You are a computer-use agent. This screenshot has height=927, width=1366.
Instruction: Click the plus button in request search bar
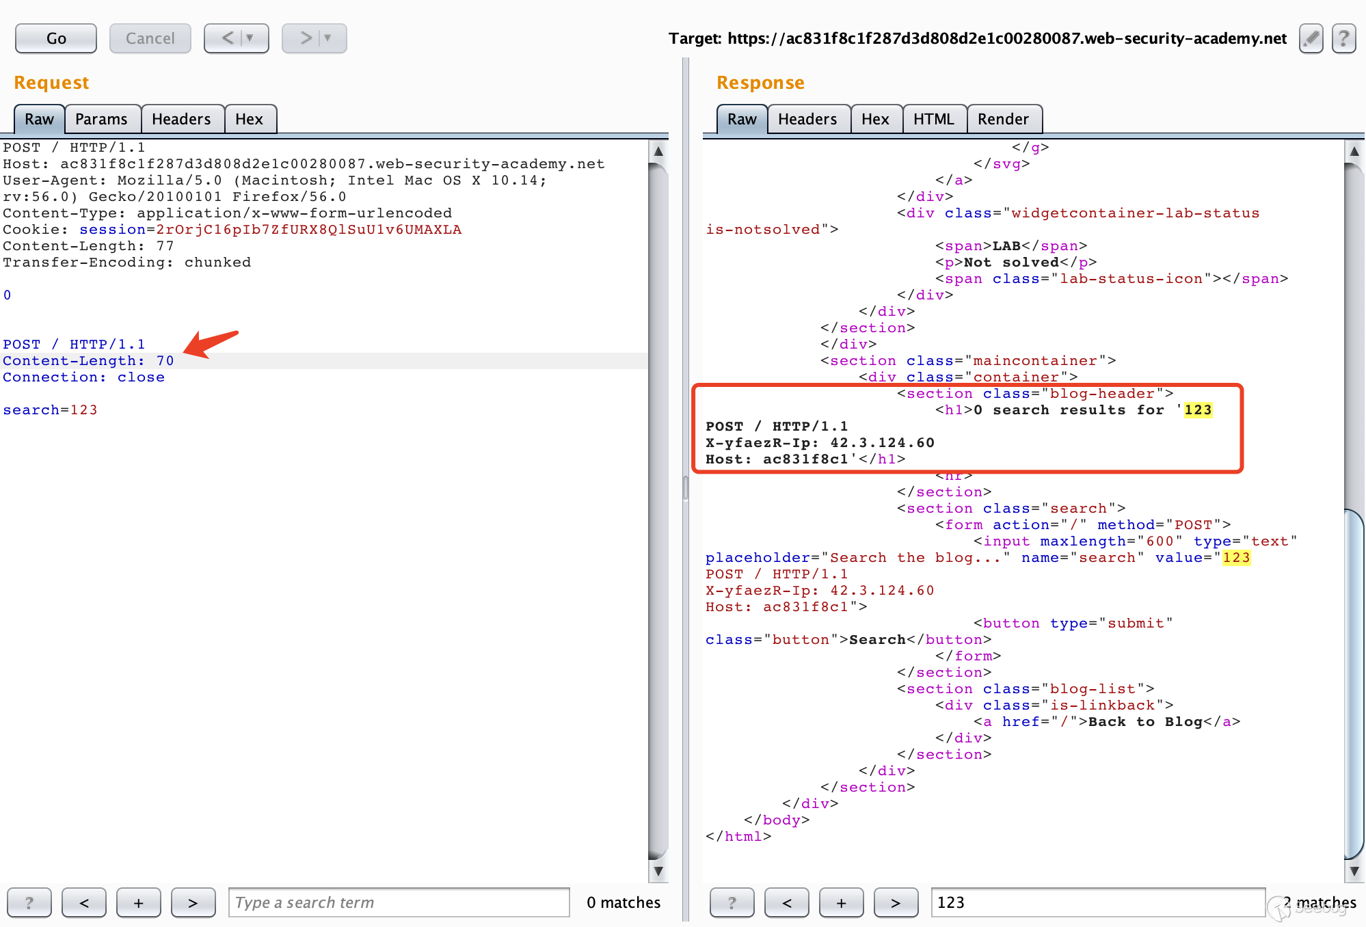(x=139, y=902)
